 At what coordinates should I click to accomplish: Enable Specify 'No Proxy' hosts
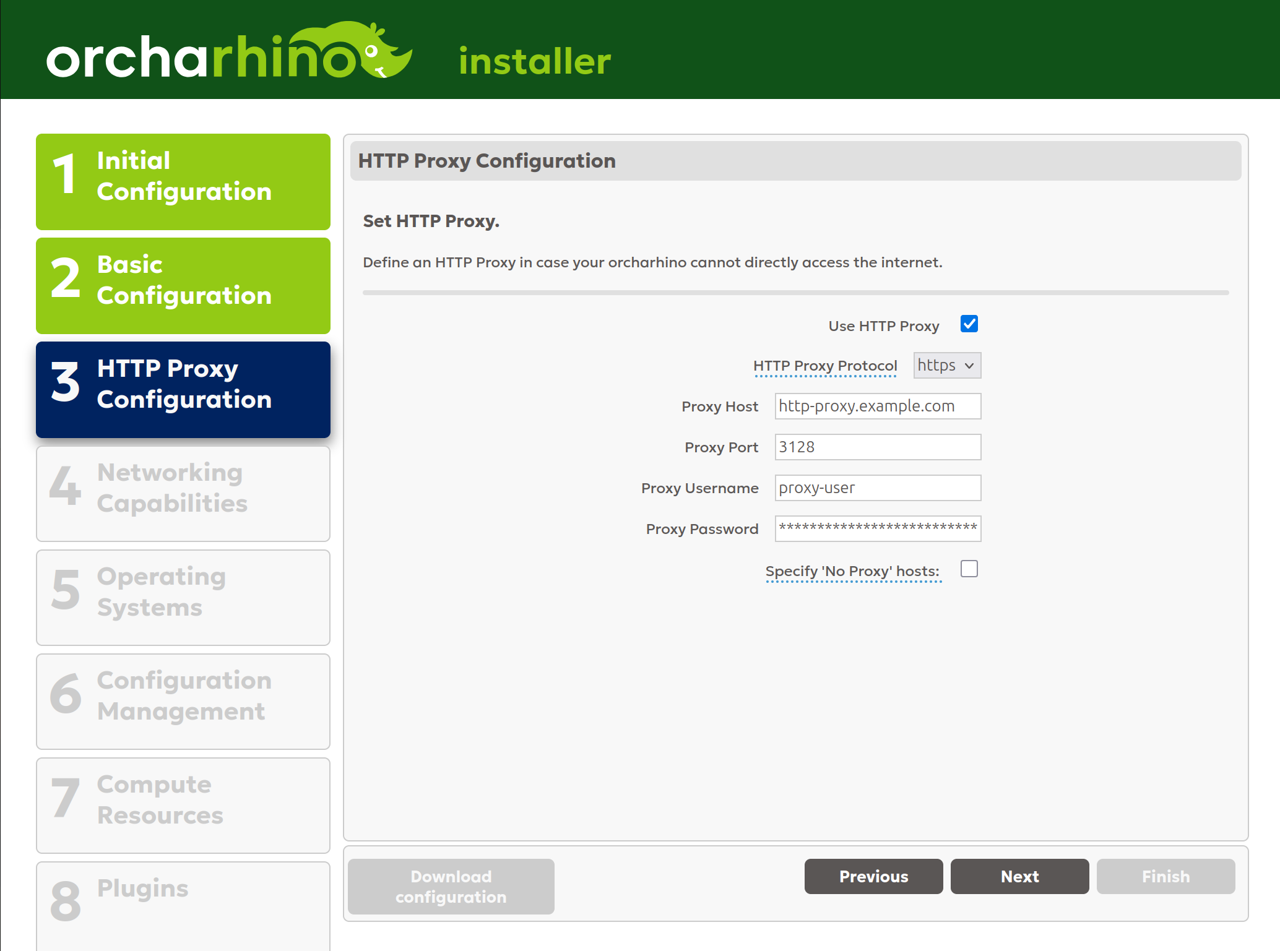[x=969, y=569]
